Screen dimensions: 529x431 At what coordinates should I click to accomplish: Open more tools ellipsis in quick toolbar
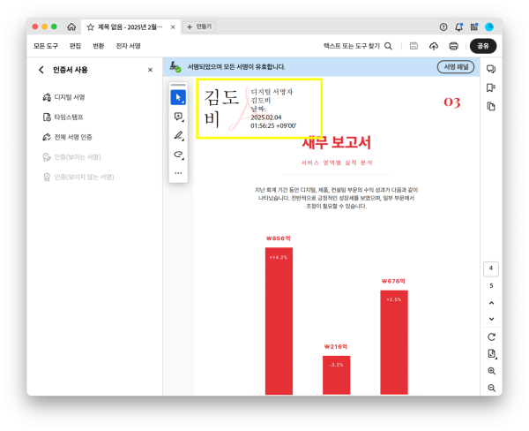pos(178,173)
